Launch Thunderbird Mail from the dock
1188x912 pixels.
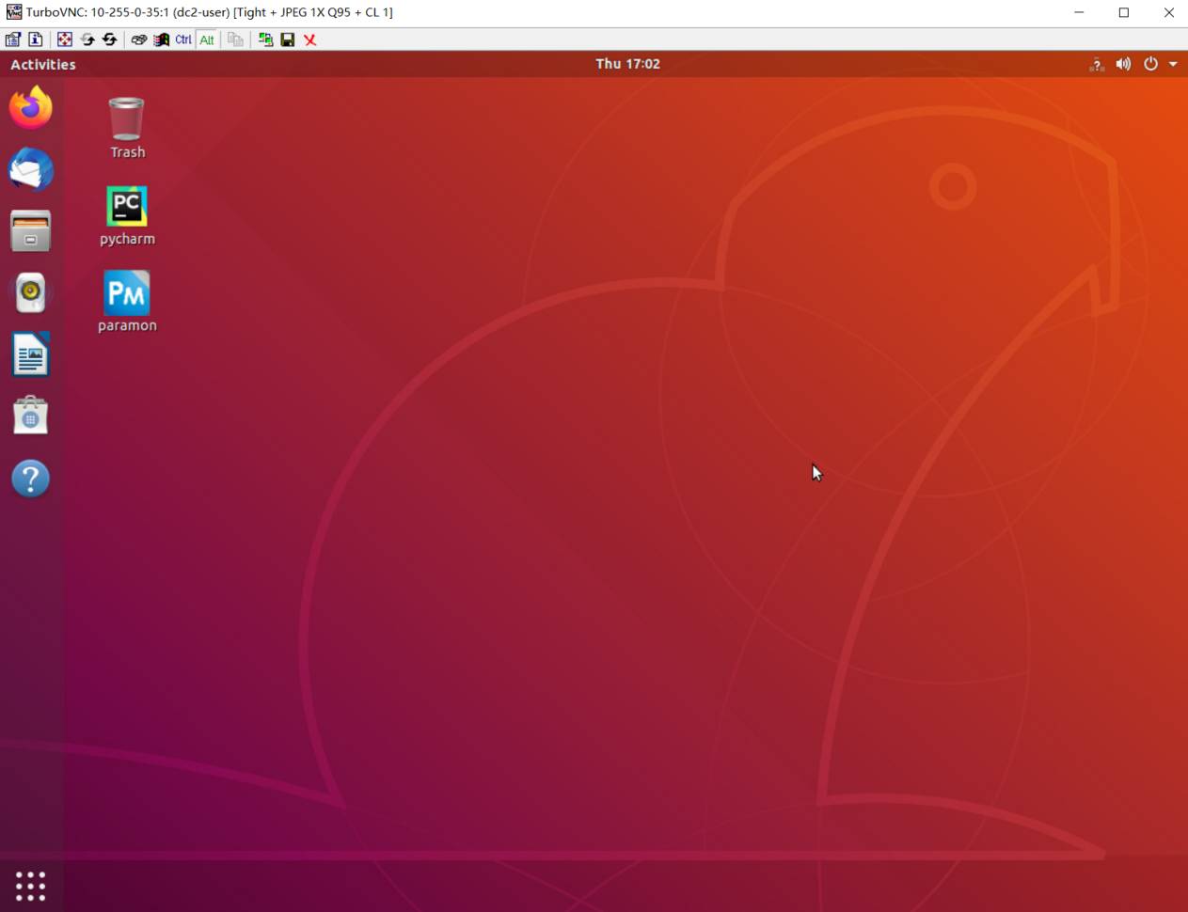[31, 169]
